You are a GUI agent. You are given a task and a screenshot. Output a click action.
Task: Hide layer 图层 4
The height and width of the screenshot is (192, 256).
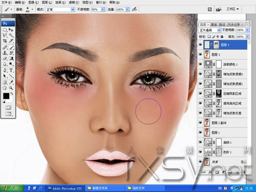click(x=200, y=45)
